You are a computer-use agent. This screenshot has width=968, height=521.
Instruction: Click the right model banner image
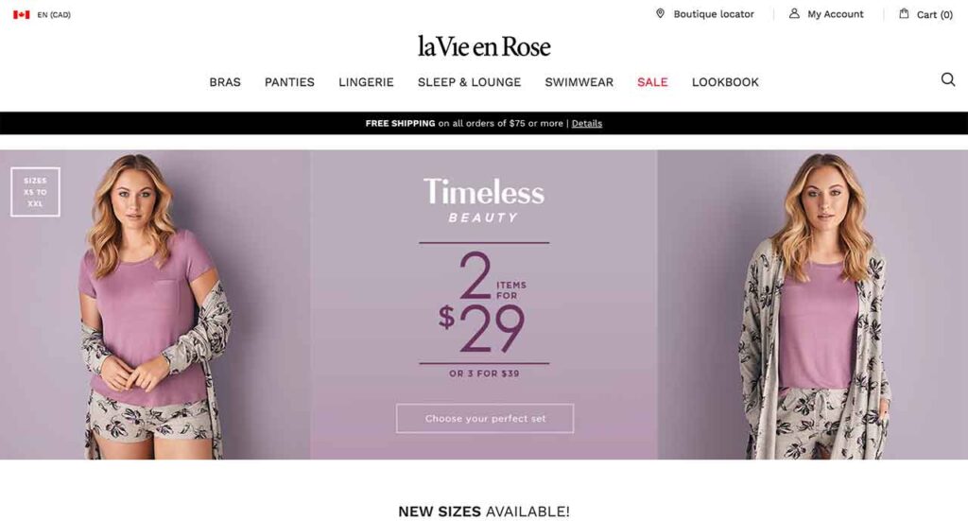[812, 304]
